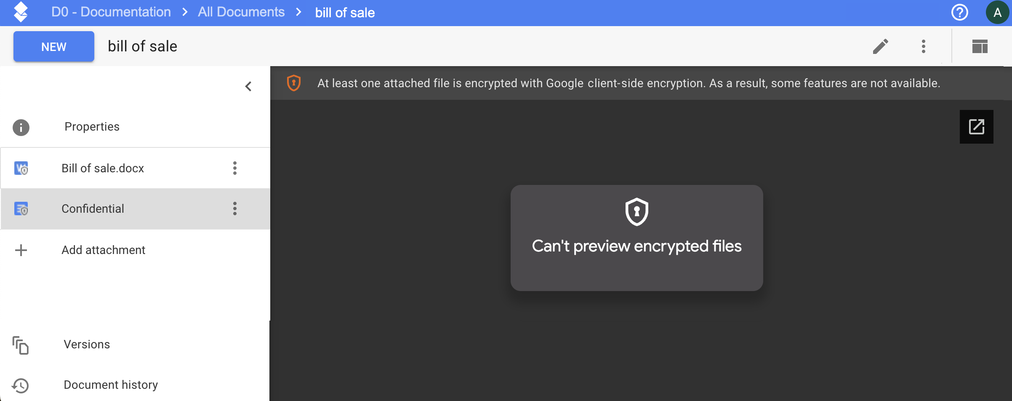This screenshot has height=401, width=1012.
Task: Navigate to All Documents breadcrumb
Action: (241, 12)
